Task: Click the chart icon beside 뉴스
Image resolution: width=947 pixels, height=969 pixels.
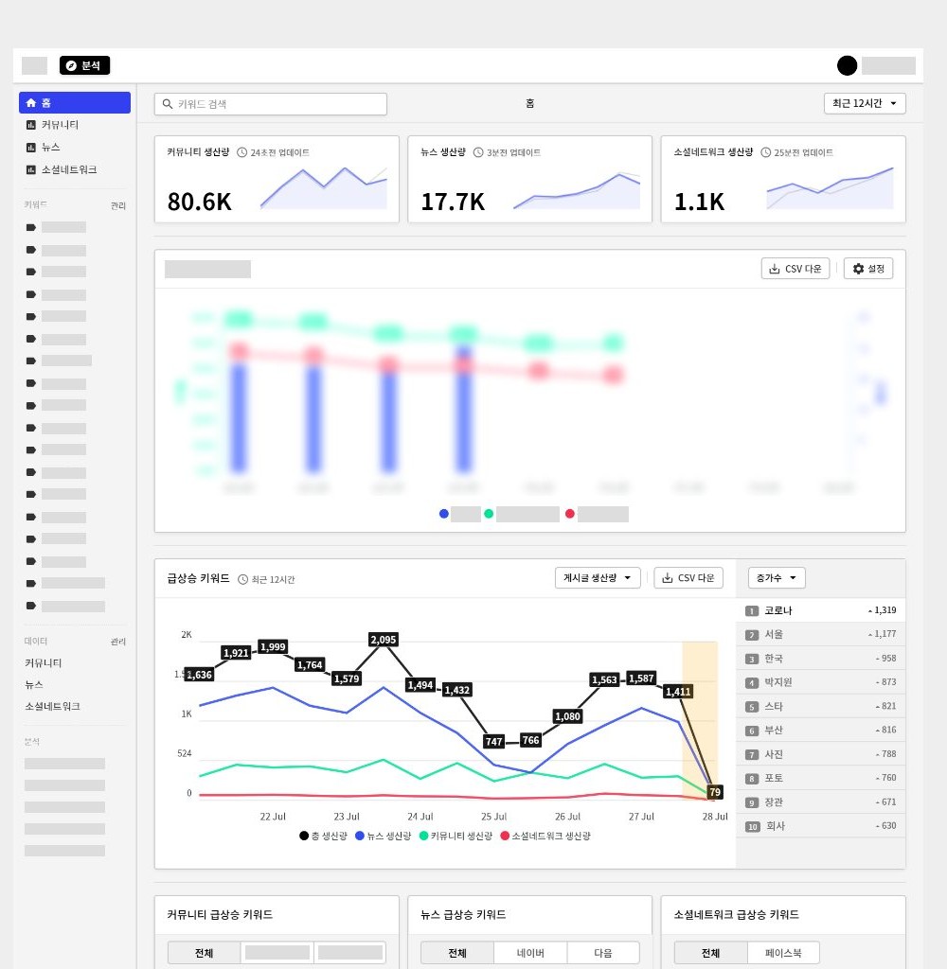Action: (31, 148)
